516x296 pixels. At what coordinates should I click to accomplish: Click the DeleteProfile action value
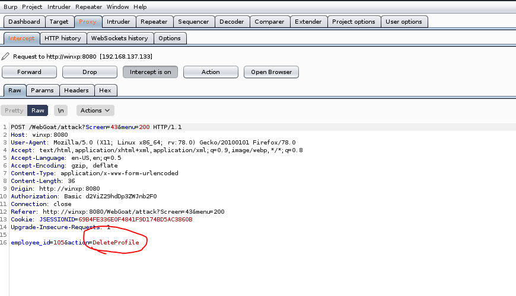click(116, 243)
